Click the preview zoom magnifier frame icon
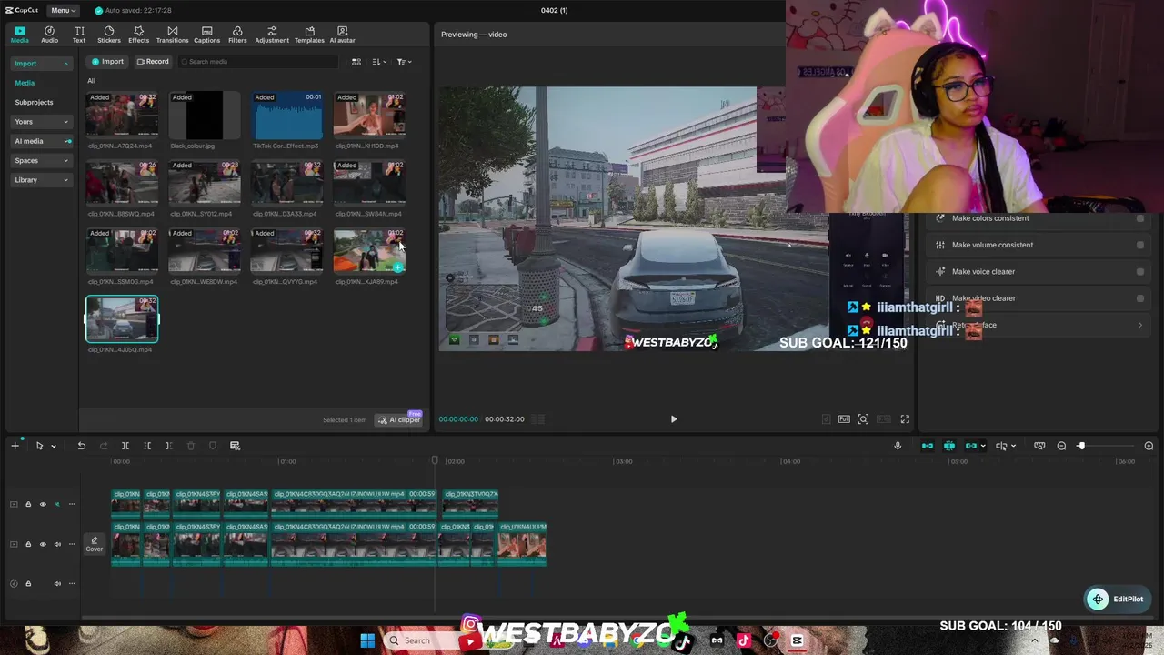This screenshot has height=655, width=1164. tap(863, 419)
